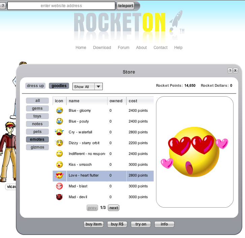
Task: Expand the Show All dropdown arrow
Action: pos(98,87)
